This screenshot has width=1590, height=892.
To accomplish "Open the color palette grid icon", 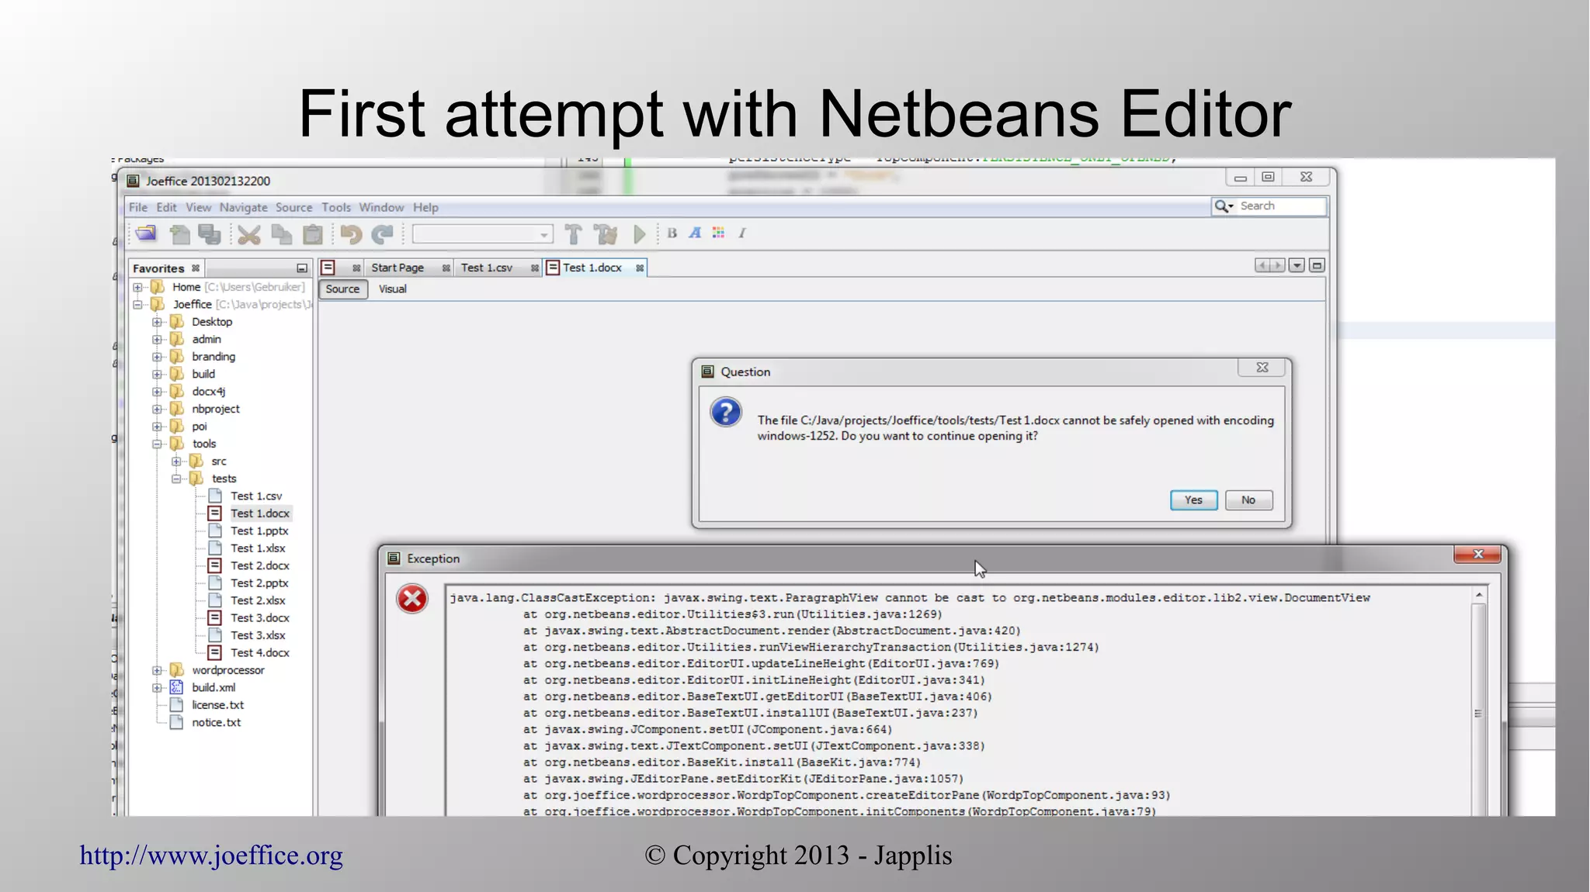I will point(719,233).
